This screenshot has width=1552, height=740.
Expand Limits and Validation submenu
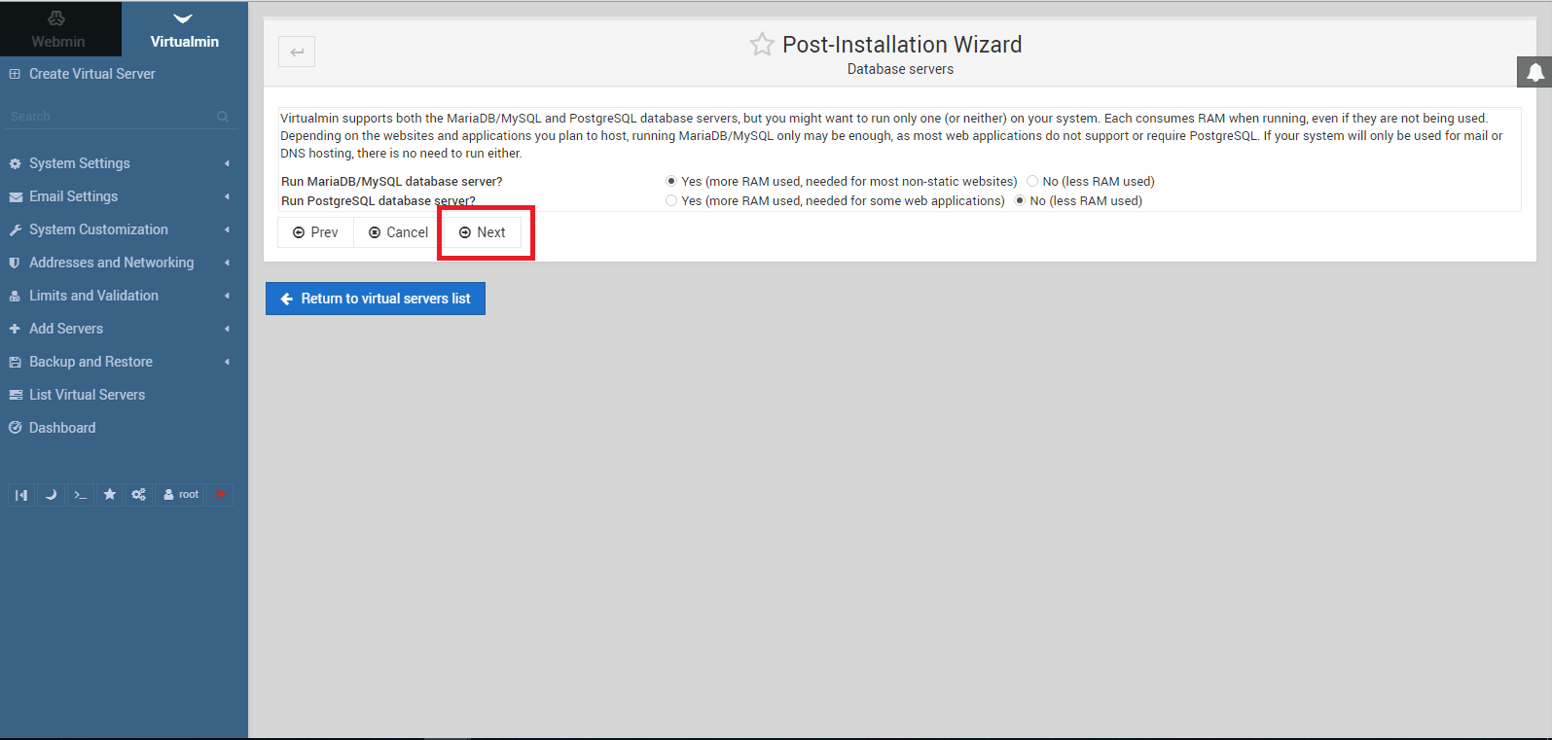[x=124, y=296]
